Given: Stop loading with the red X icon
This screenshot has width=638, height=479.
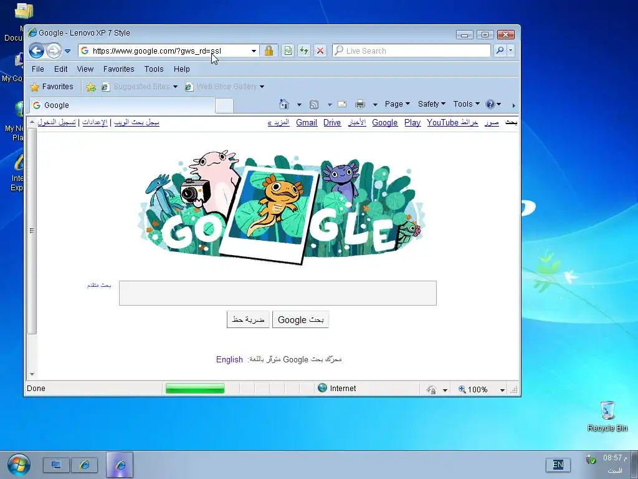Looking at the screenshot, I should pos(320,51).
